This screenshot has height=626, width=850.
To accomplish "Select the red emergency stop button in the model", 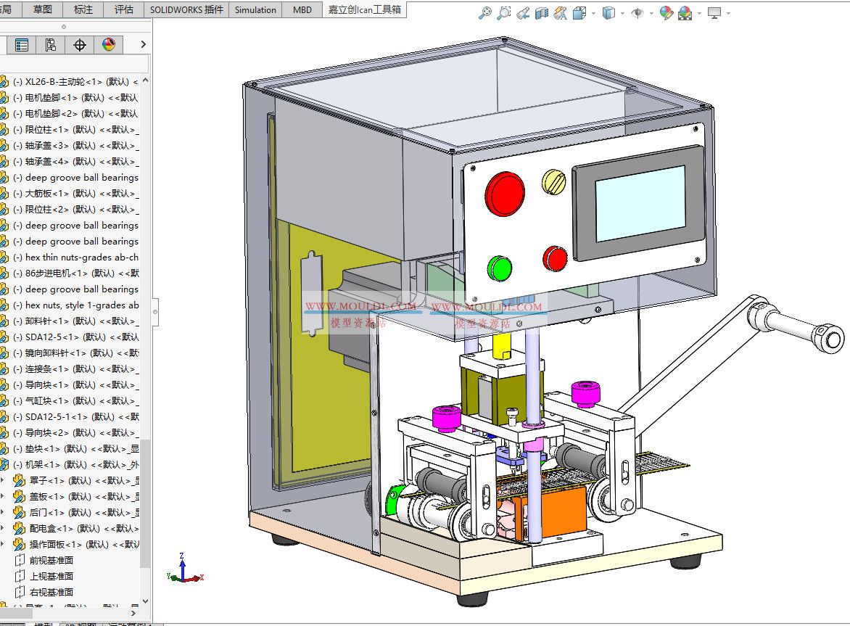I will 506,194.
